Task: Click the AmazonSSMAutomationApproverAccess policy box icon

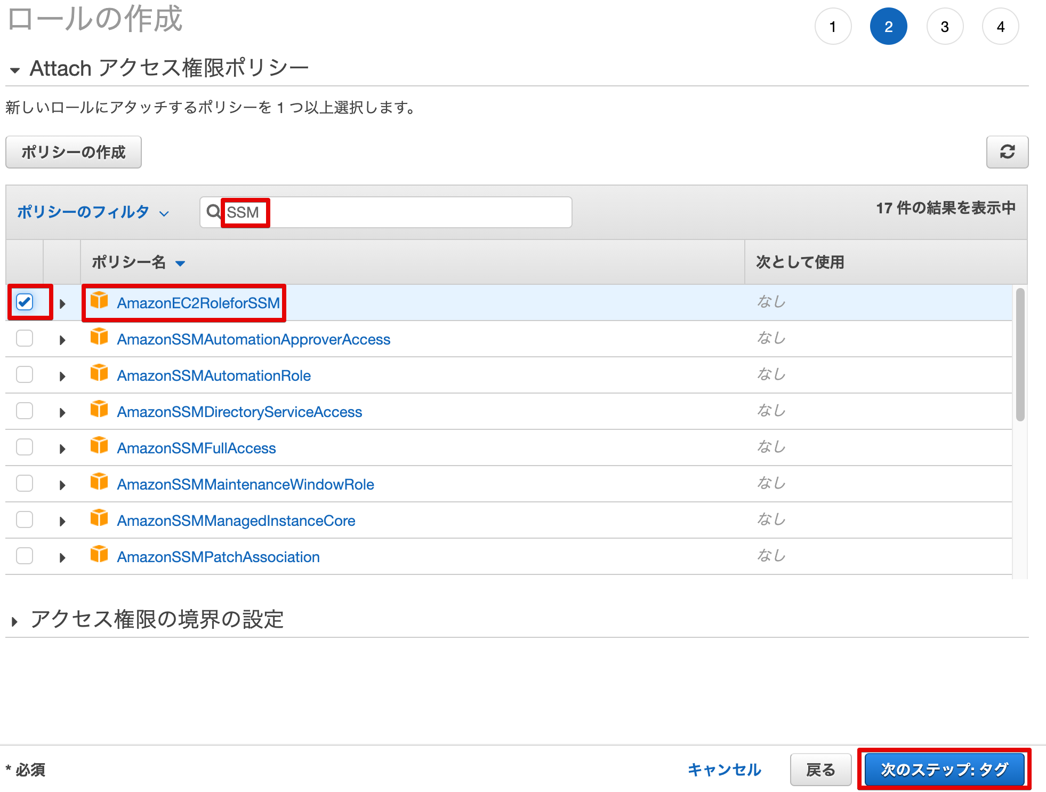Action: (99, 337)
